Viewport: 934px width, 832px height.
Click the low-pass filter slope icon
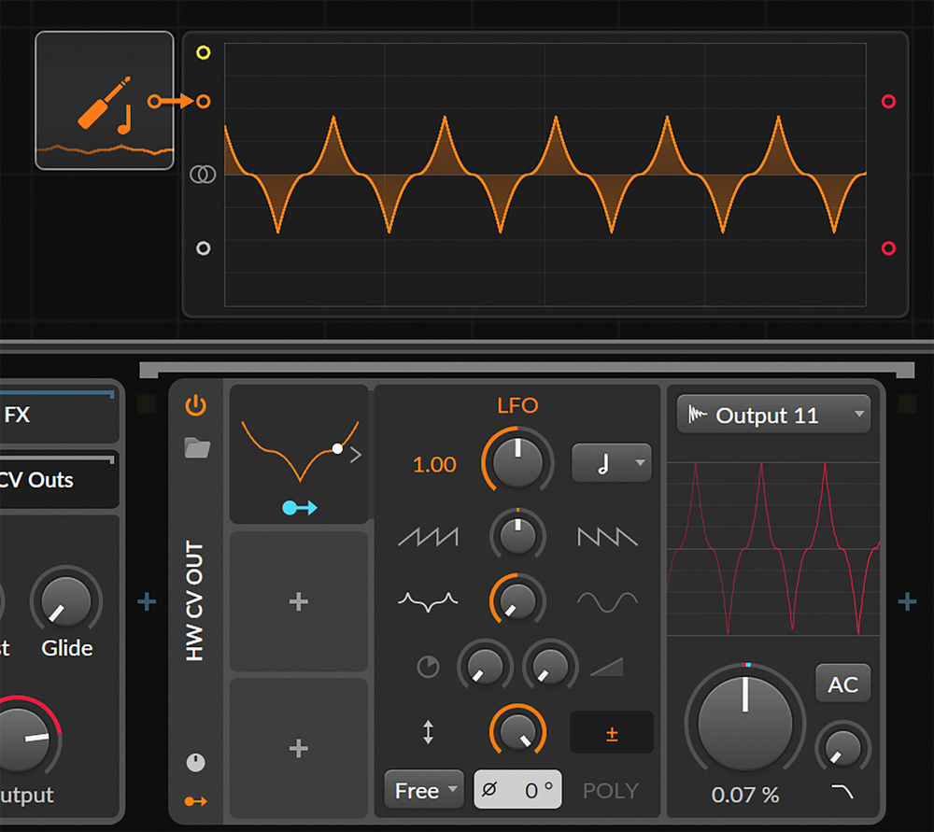842,792
